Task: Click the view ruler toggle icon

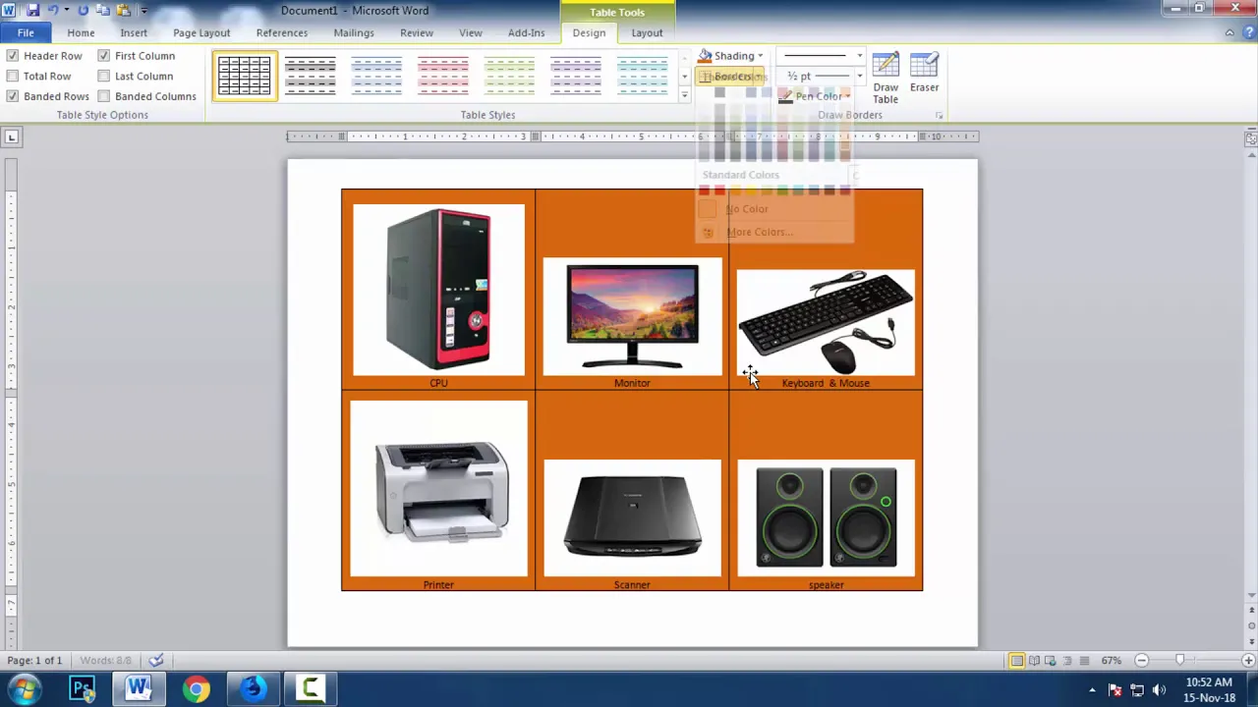Action: click(x=1251, y=138)
